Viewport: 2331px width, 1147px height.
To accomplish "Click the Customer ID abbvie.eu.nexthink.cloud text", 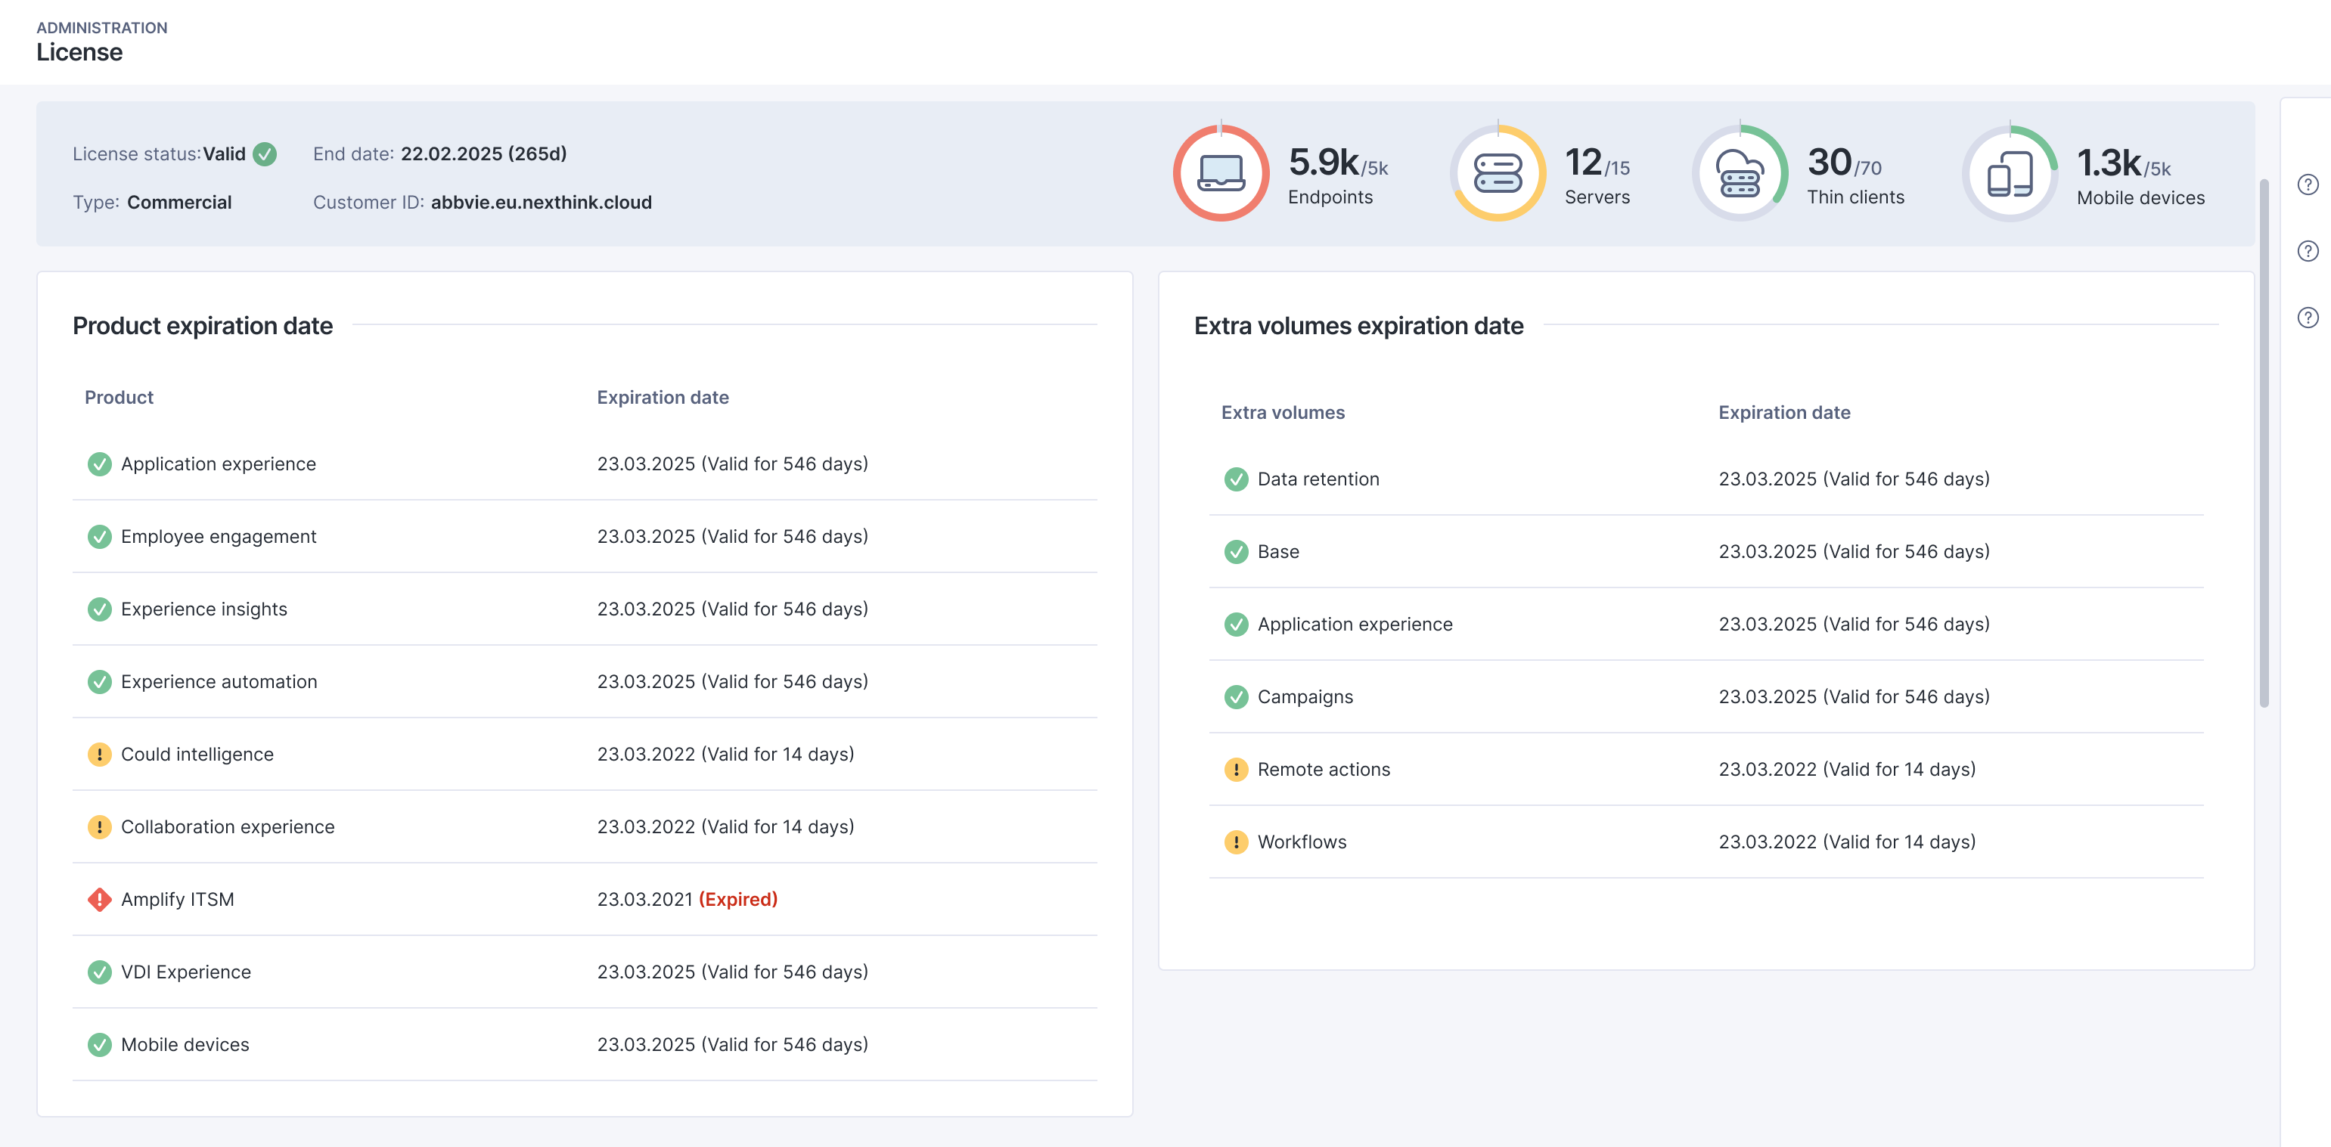I will [540, 202].
